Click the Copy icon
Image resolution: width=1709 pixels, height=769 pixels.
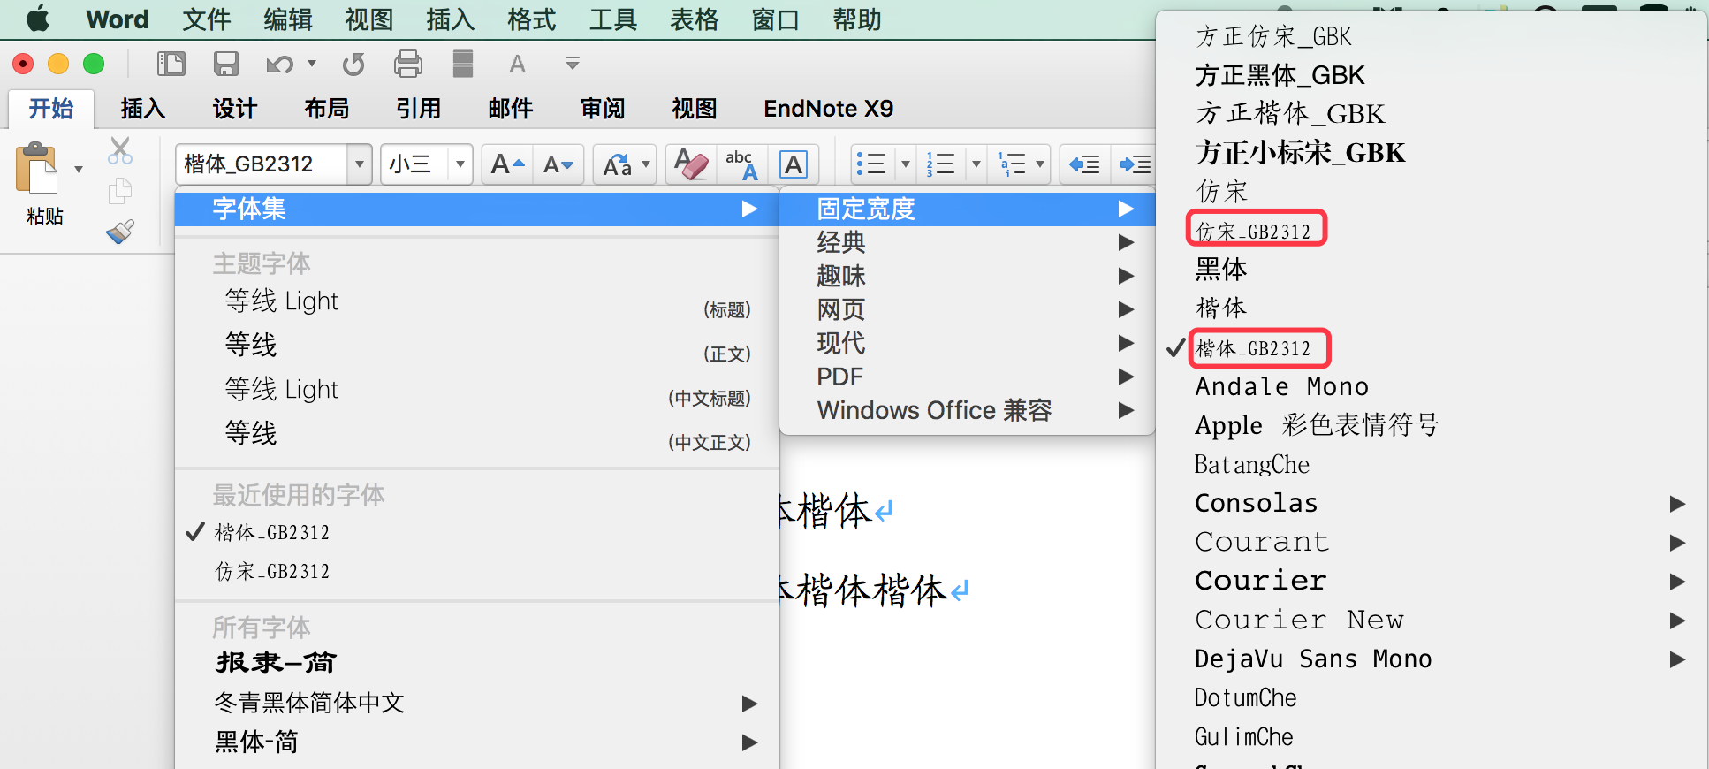[x=120, y=191]
